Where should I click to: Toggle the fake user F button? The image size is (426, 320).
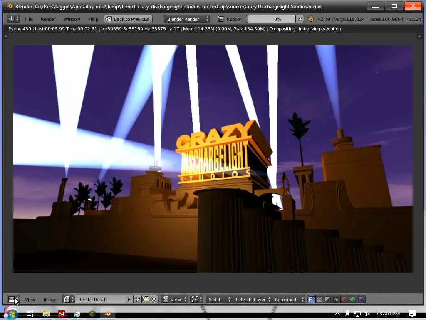[x=129, y=299]
